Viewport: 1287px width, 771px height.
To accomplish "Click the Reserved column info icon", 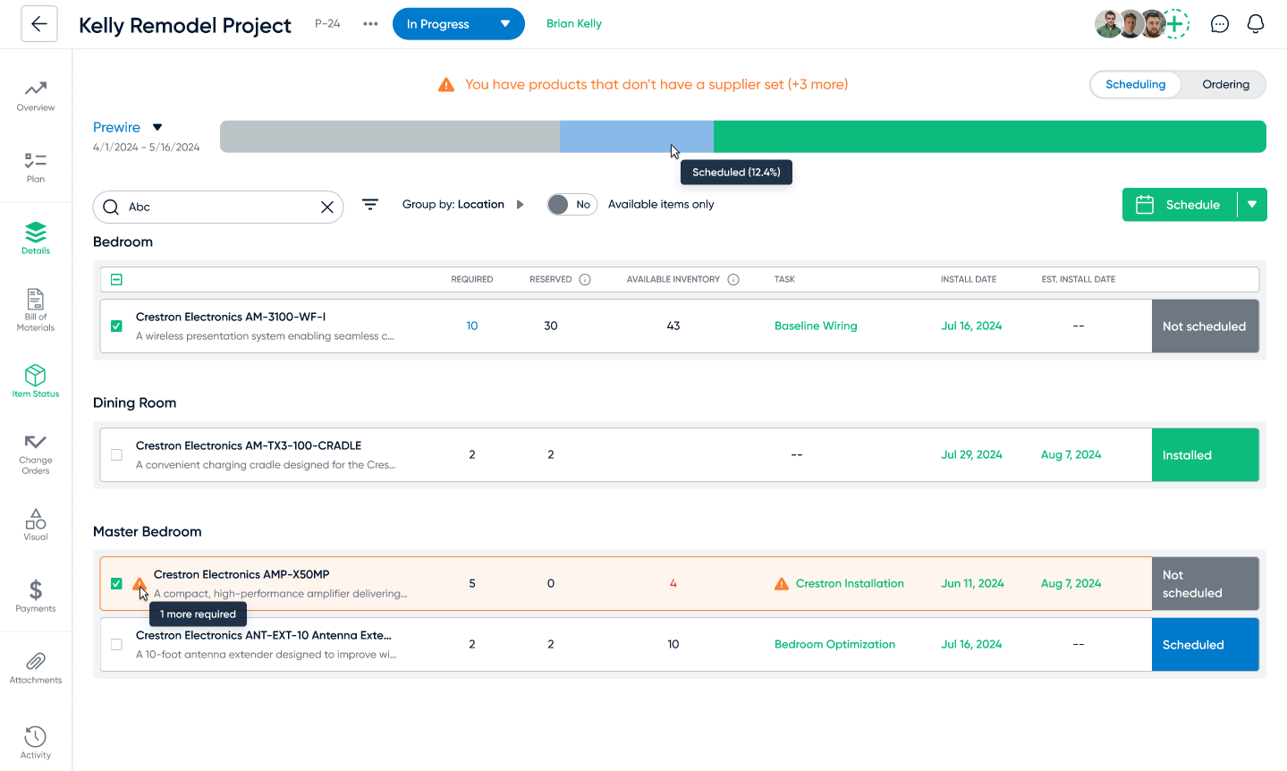I will pyautogui.click(x=585, y=279).
